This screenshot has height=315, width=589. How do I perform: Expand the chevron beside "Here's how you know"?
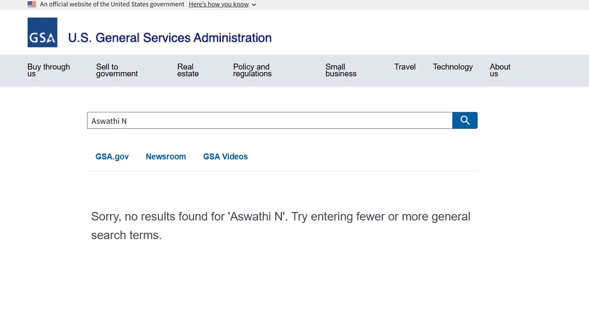tap(254, 5)
